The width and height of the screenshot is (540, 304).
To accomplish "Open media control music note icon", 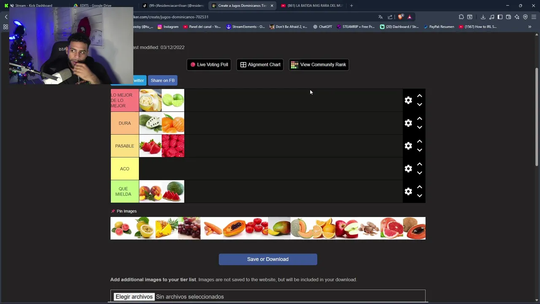I will [491, 17].
